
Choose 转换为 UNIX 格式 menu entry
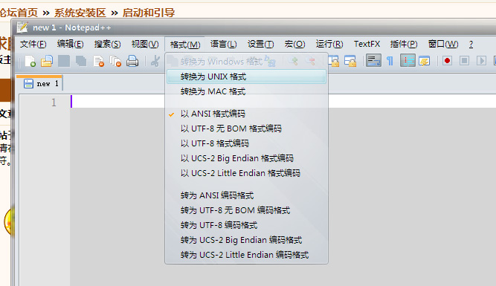tap(246, 77)
